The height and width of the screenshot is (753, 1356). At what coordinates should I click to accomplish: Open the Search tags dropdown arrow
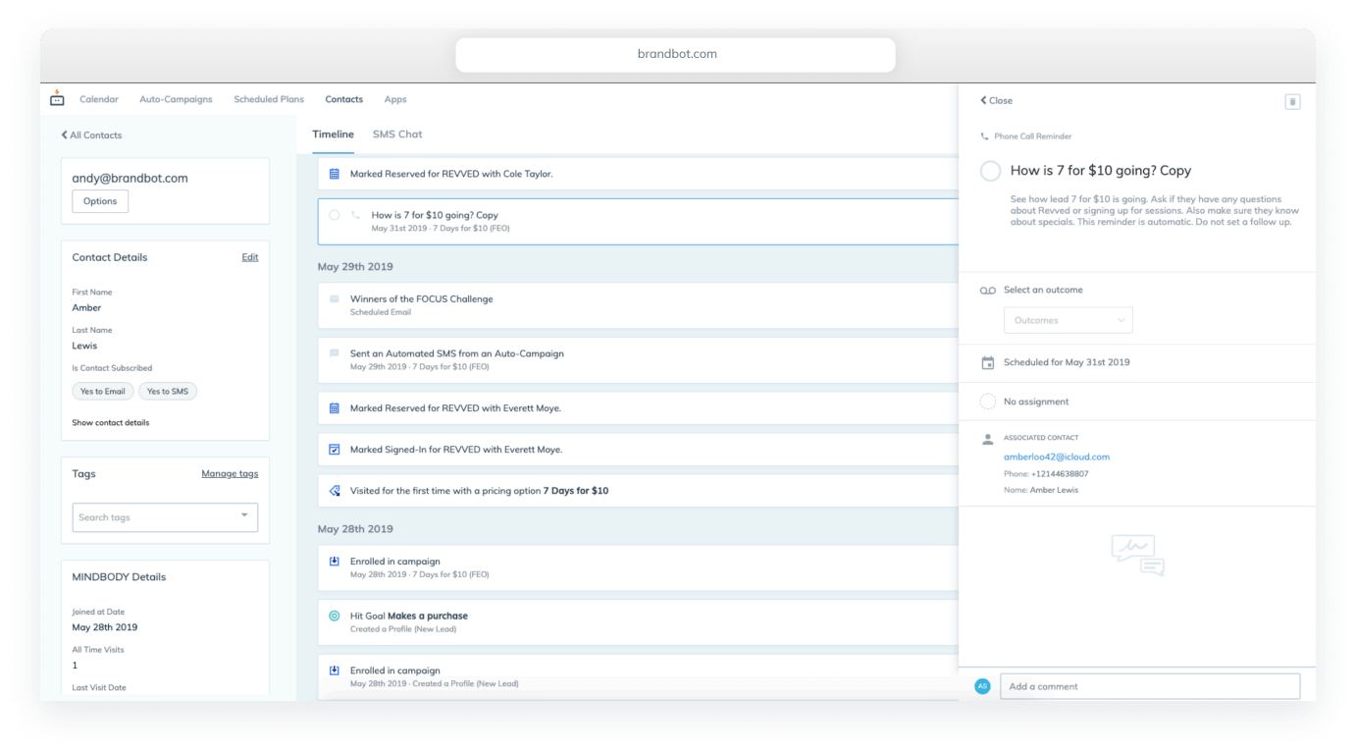(x=244, y=515)
